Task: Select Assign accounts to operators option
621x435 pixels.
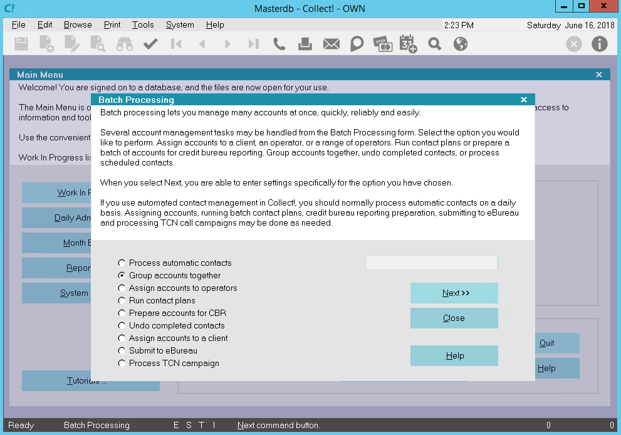Action: pyautogui.click(x=177, y=288)
